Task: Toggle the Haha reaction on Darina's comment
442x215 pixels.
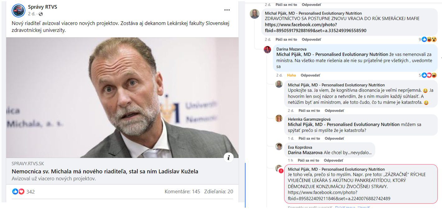Action: 291,75
